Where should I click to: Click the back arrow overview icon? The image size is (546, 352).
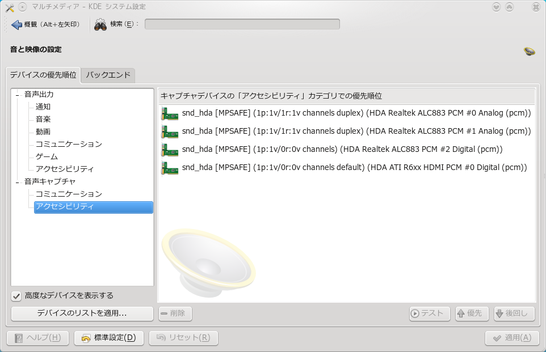(x=16, y=25)
